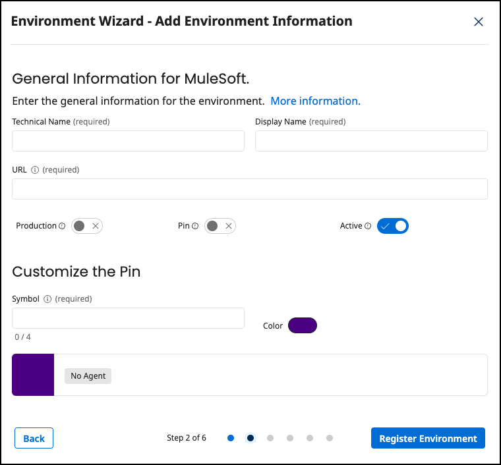Toggle the Production switch on
501x465 pixels.
tap(87, 226)
